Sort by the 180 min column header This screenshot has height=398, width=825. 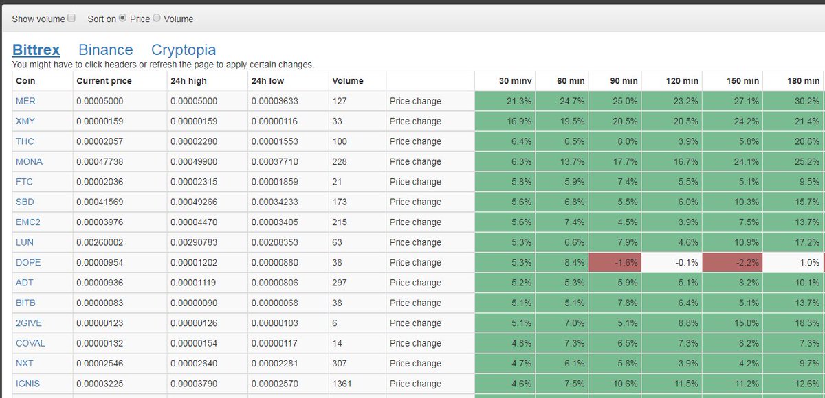tap(793, 81)
